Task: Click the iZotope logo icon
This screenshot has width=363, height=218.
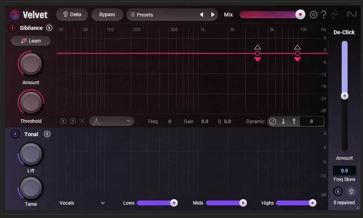Action: 335,15
